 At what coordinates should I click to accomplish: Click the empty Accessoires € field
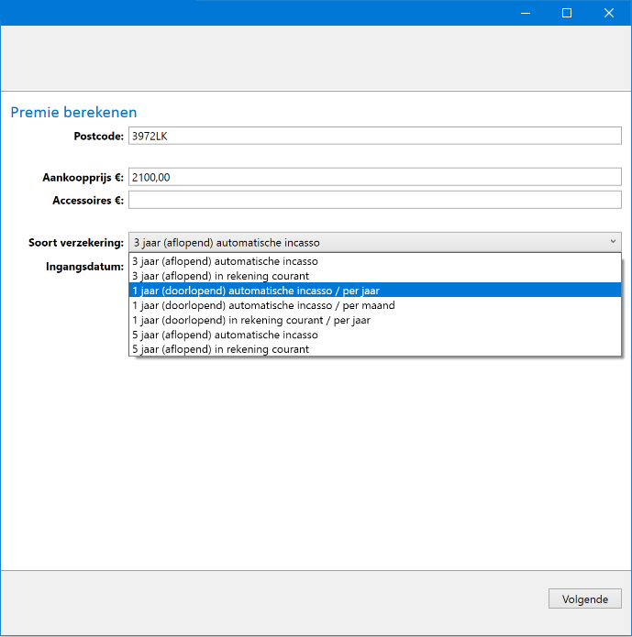pos(375,200)
